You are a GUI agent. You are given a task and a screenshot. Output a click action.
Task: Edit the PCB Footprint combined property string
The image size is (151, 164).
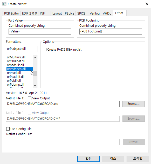point(111,31)
